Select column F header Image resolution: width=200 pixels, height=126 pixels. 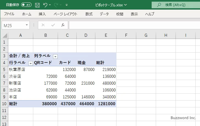click(126, 35)
